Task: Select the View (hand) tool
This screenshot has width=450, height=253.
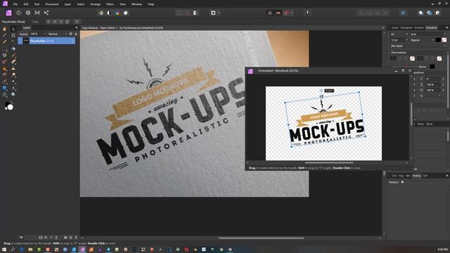Action: click(4, 29)
